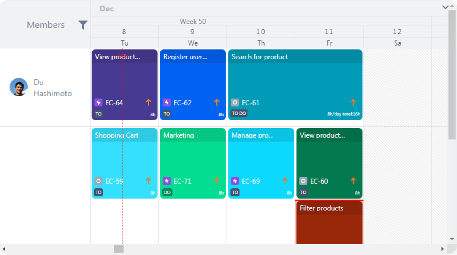Click the gray story icon next to EC-61

[235, 102]
